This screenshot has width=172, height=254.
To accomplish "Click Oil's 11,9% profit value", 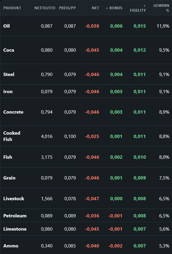I will (x=163, y=26).
